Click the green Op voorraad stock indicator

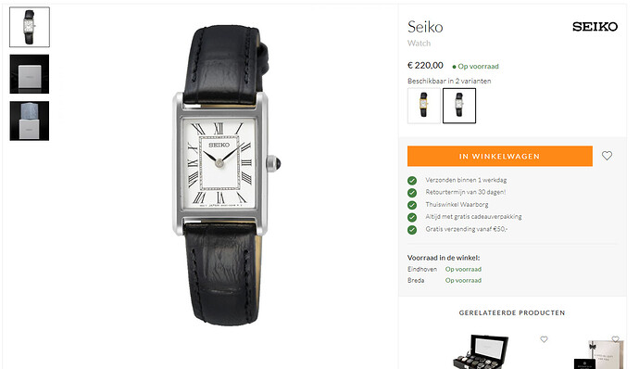point(475,66)
